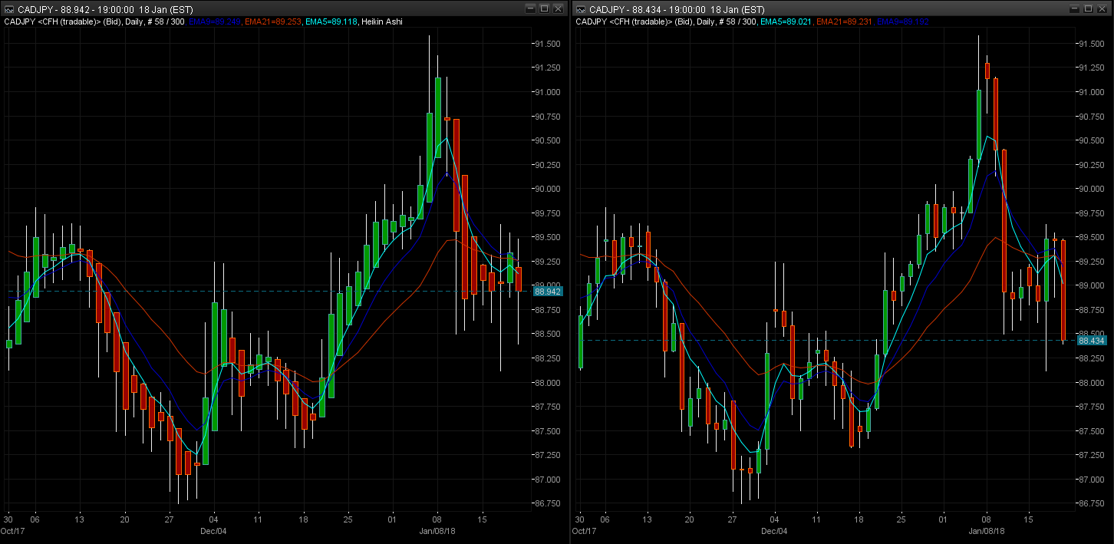The width and height of the screenshot is (1114, 544).
Task: Click the Dec/04 date label on right chart
Action: (x=774, y=531)
